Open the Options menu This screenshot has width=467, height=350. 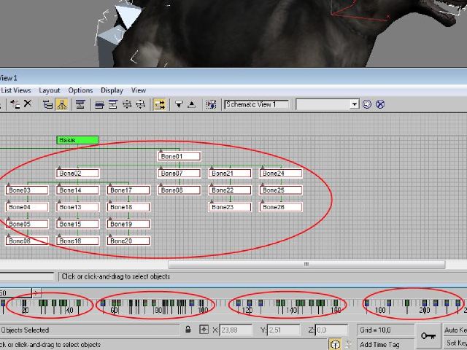click(x=80, y=90)
